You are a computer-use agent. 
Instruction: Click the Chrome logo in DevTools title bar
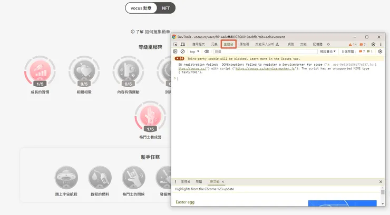[174, 37]
